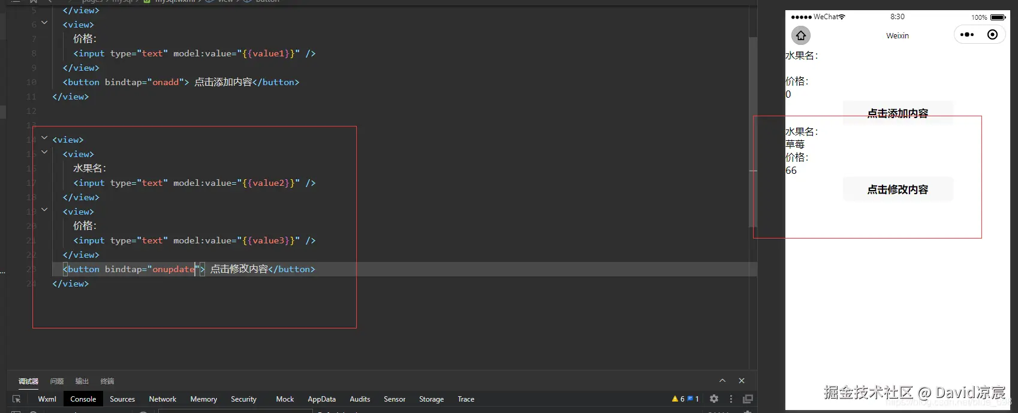The image size is (1018, 413).
Task: Click the WiFi signal icon in simulator
Action: [842, 17]
